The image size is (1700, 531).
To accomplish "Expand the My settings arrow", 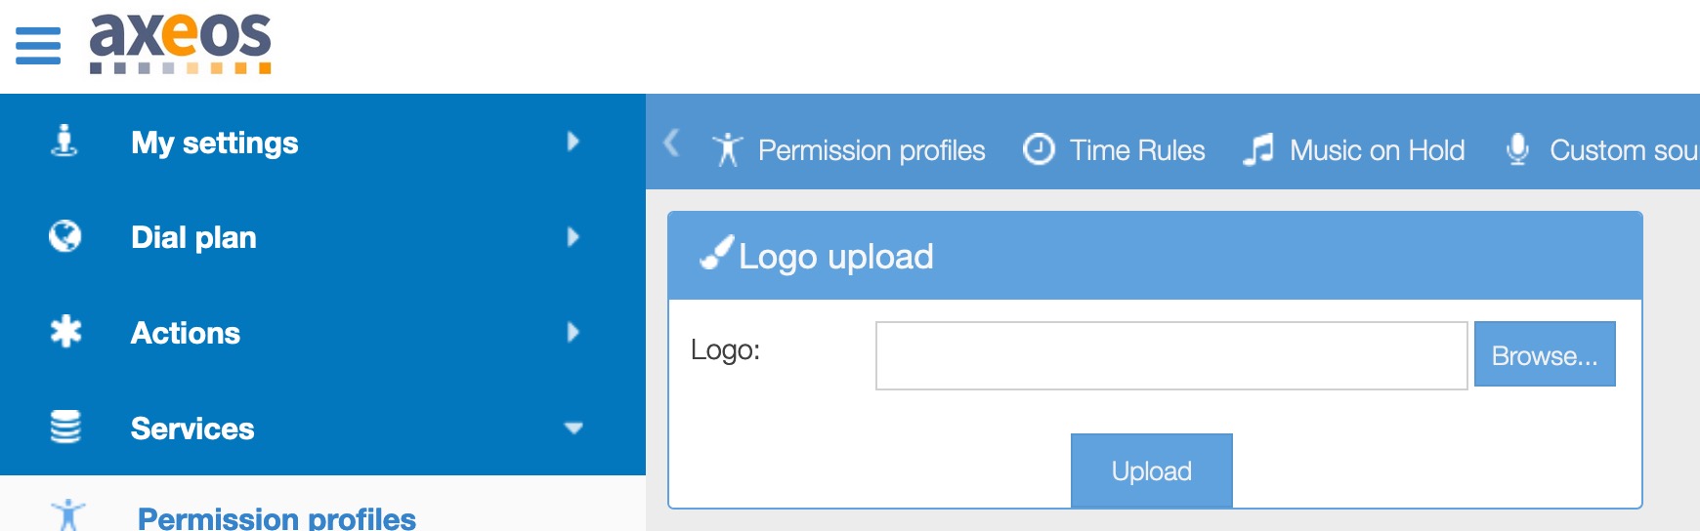I will pyautogui.click(x=574, y=142).
